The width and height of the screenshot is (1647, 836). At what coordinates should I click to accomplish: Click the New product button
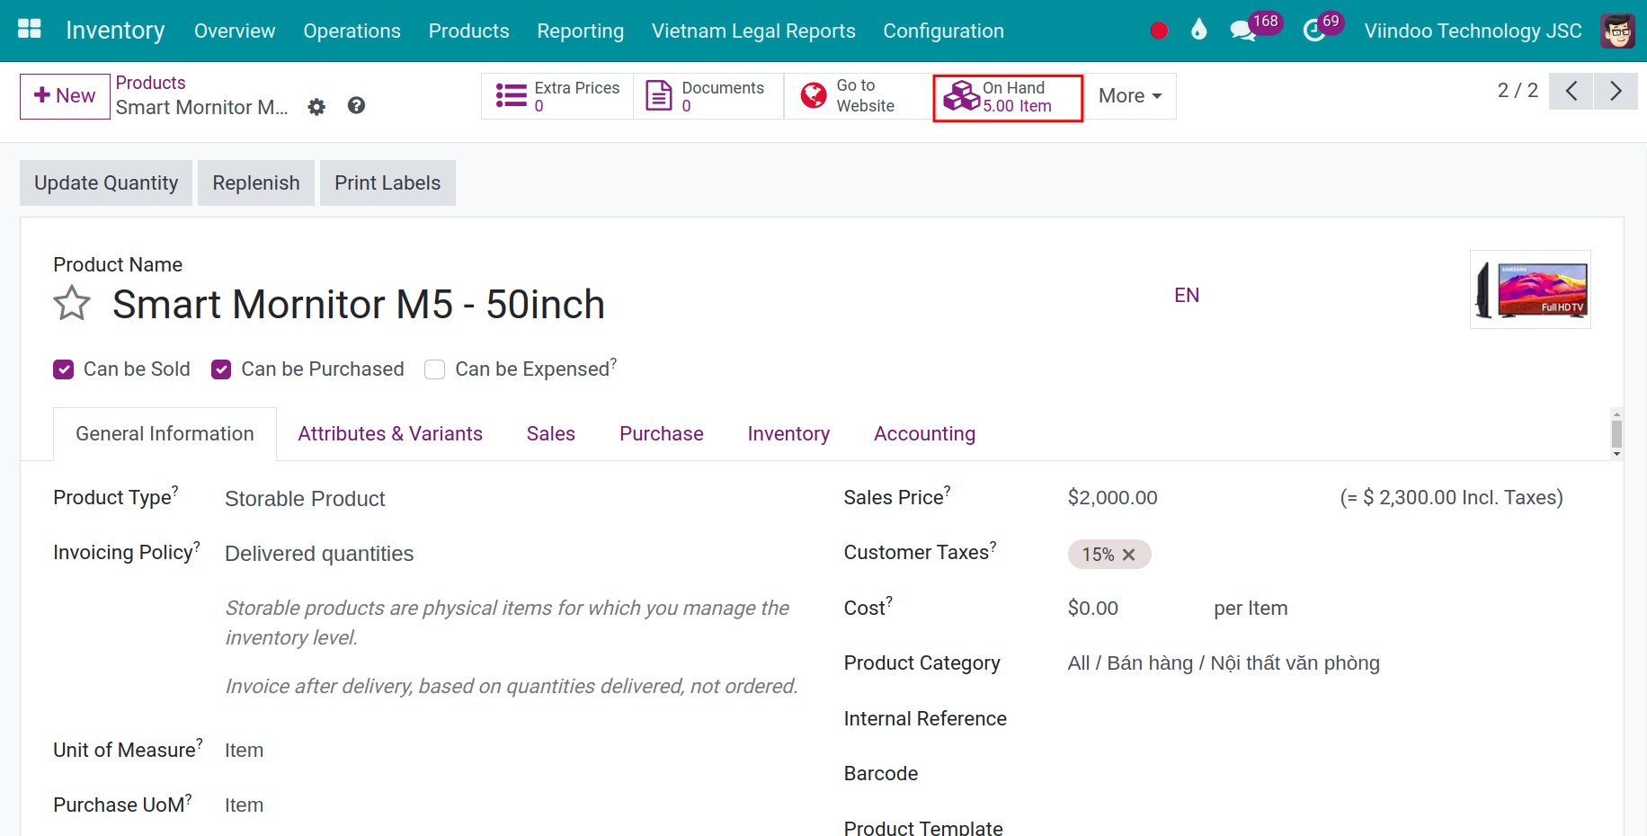pos(65,96)
